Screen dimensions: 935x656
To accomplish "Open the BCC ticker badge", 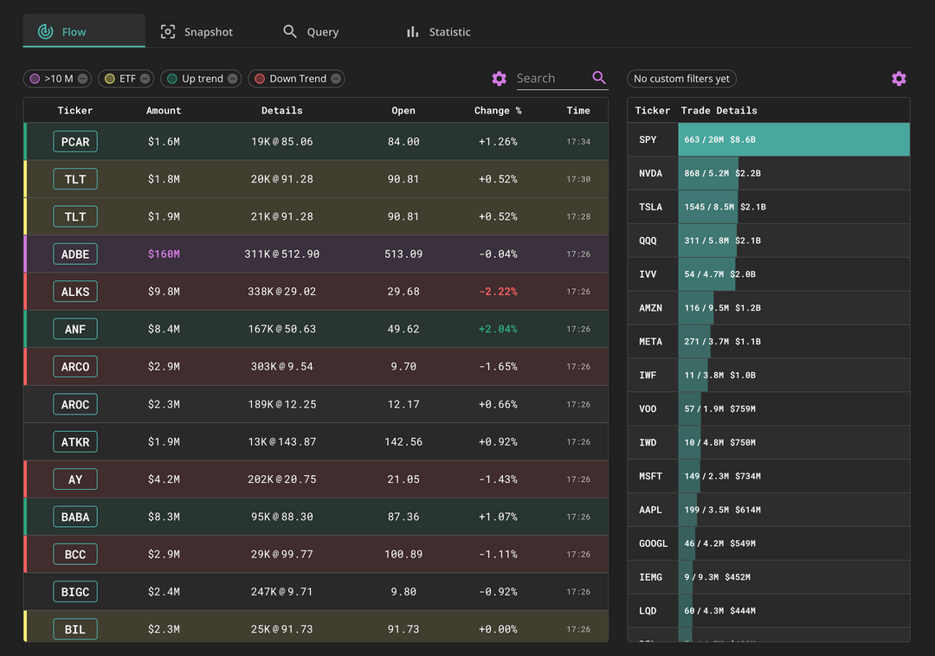I will 75,555.
